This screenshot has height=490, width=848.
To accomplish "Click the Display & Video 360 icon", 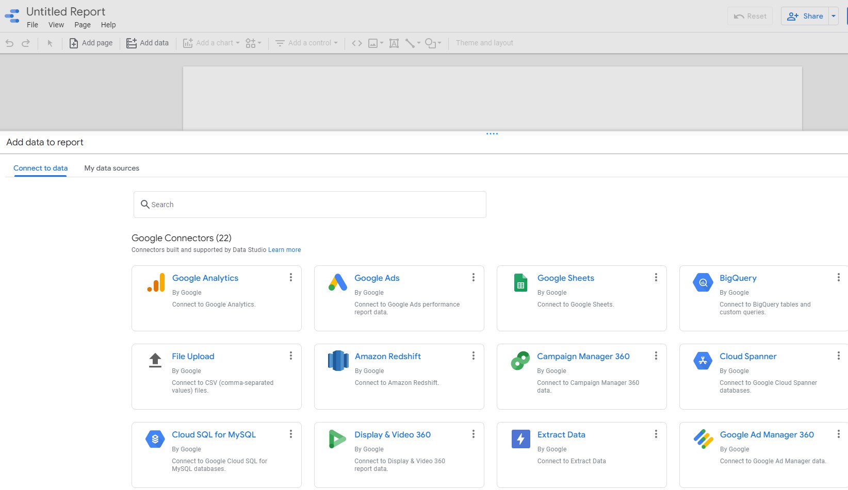I will point(337,439).
